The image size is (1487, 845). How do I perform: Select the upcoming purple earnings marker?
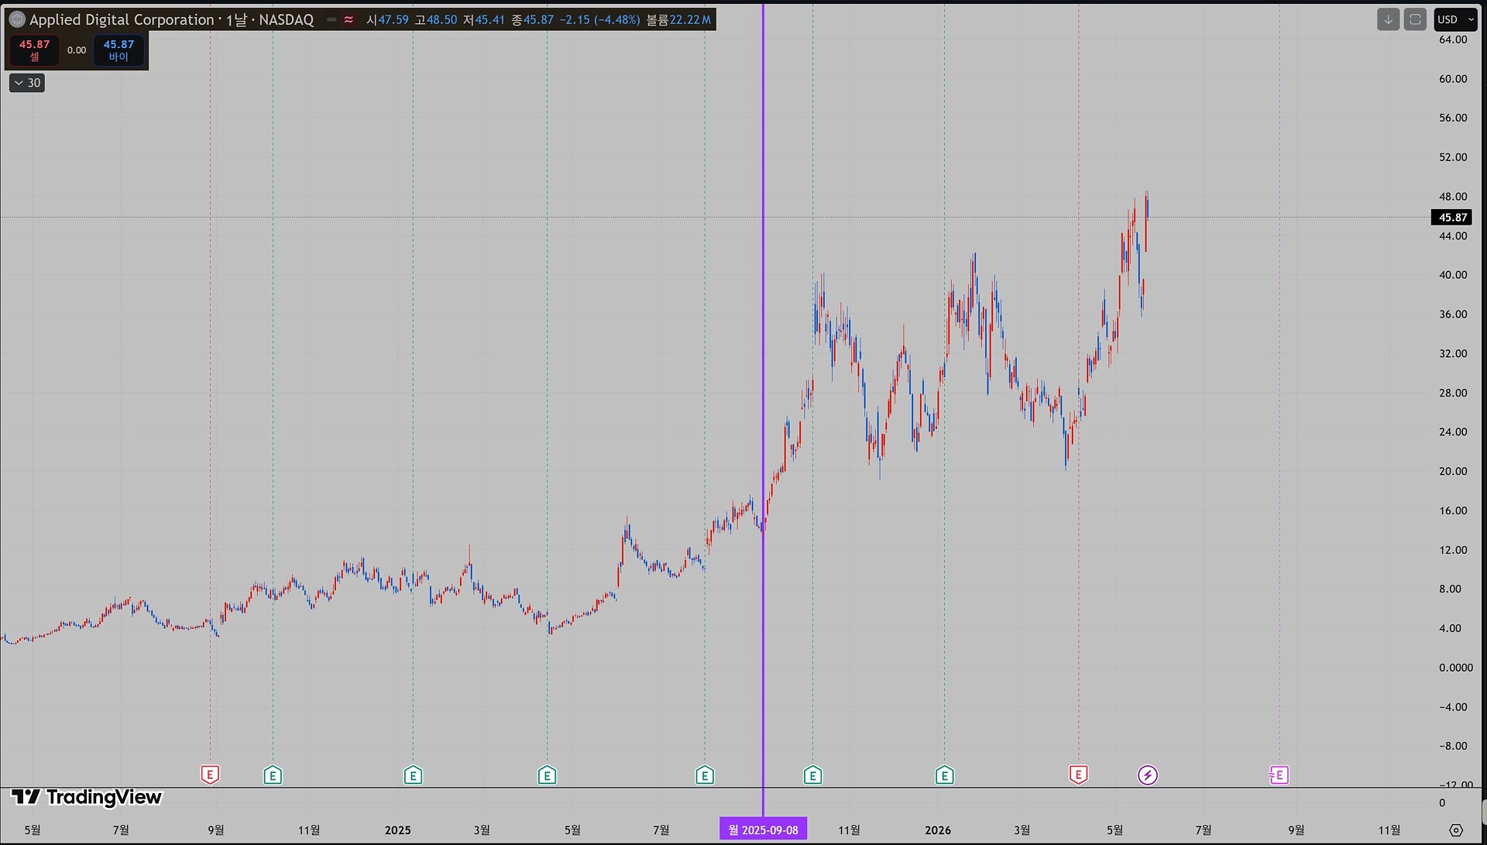[x=1279, y=775]
